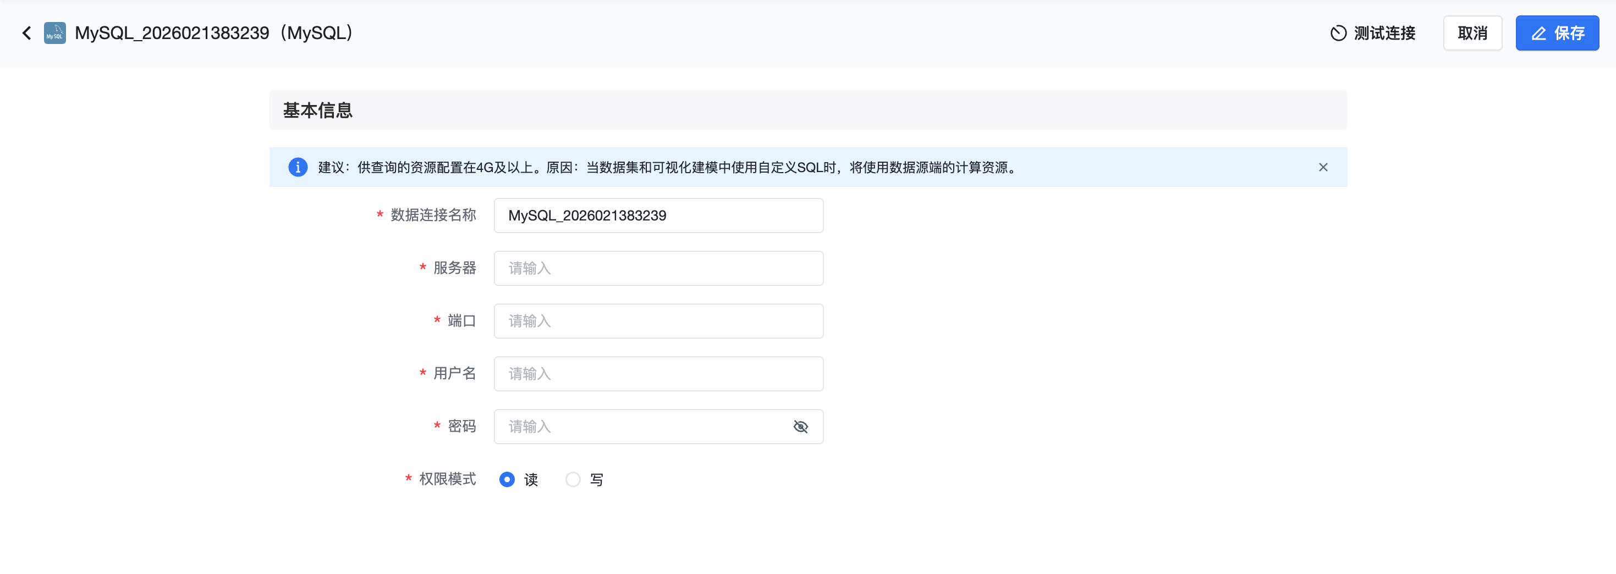Click the 用户名 label
1616x574 pixels.
click(x=454, y=374)
